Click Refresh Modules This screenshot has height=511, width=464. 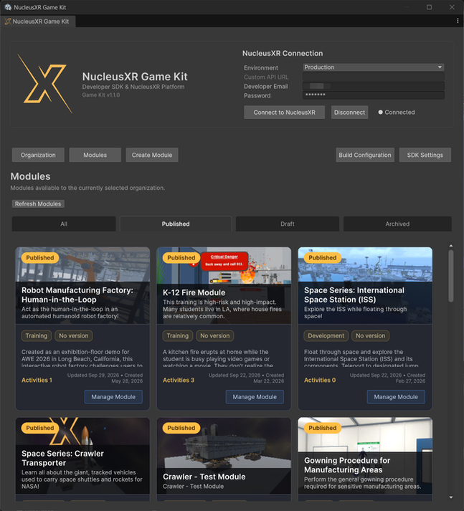pyautogui.click(x=38, y=204)
